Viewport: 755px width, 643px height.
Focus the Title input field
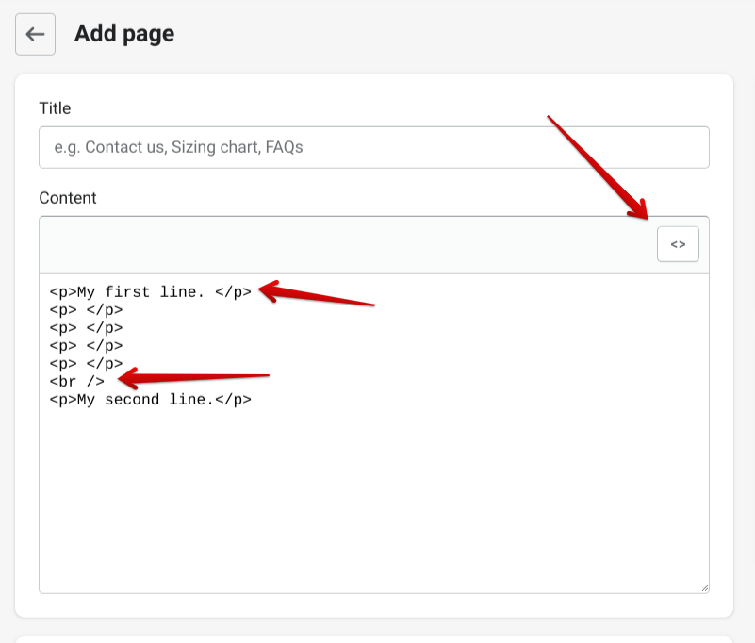pos(373,147)
